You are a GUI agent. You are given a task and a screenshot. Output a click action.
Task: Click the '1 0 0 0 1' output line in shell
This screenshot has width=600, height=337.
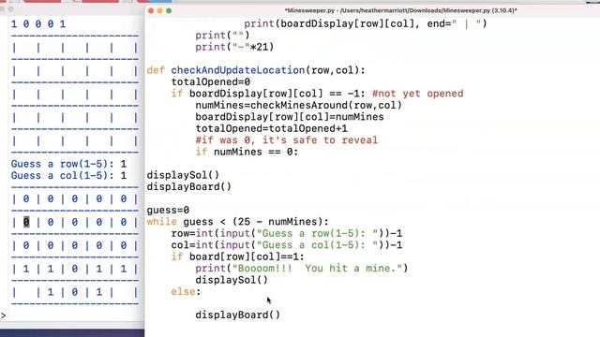click(x=38, y=24)
